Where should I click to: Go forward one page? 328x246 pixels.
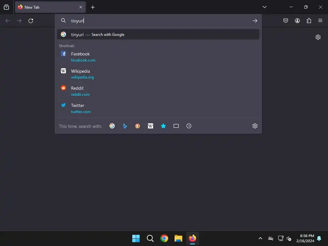(x=19, y=21)
